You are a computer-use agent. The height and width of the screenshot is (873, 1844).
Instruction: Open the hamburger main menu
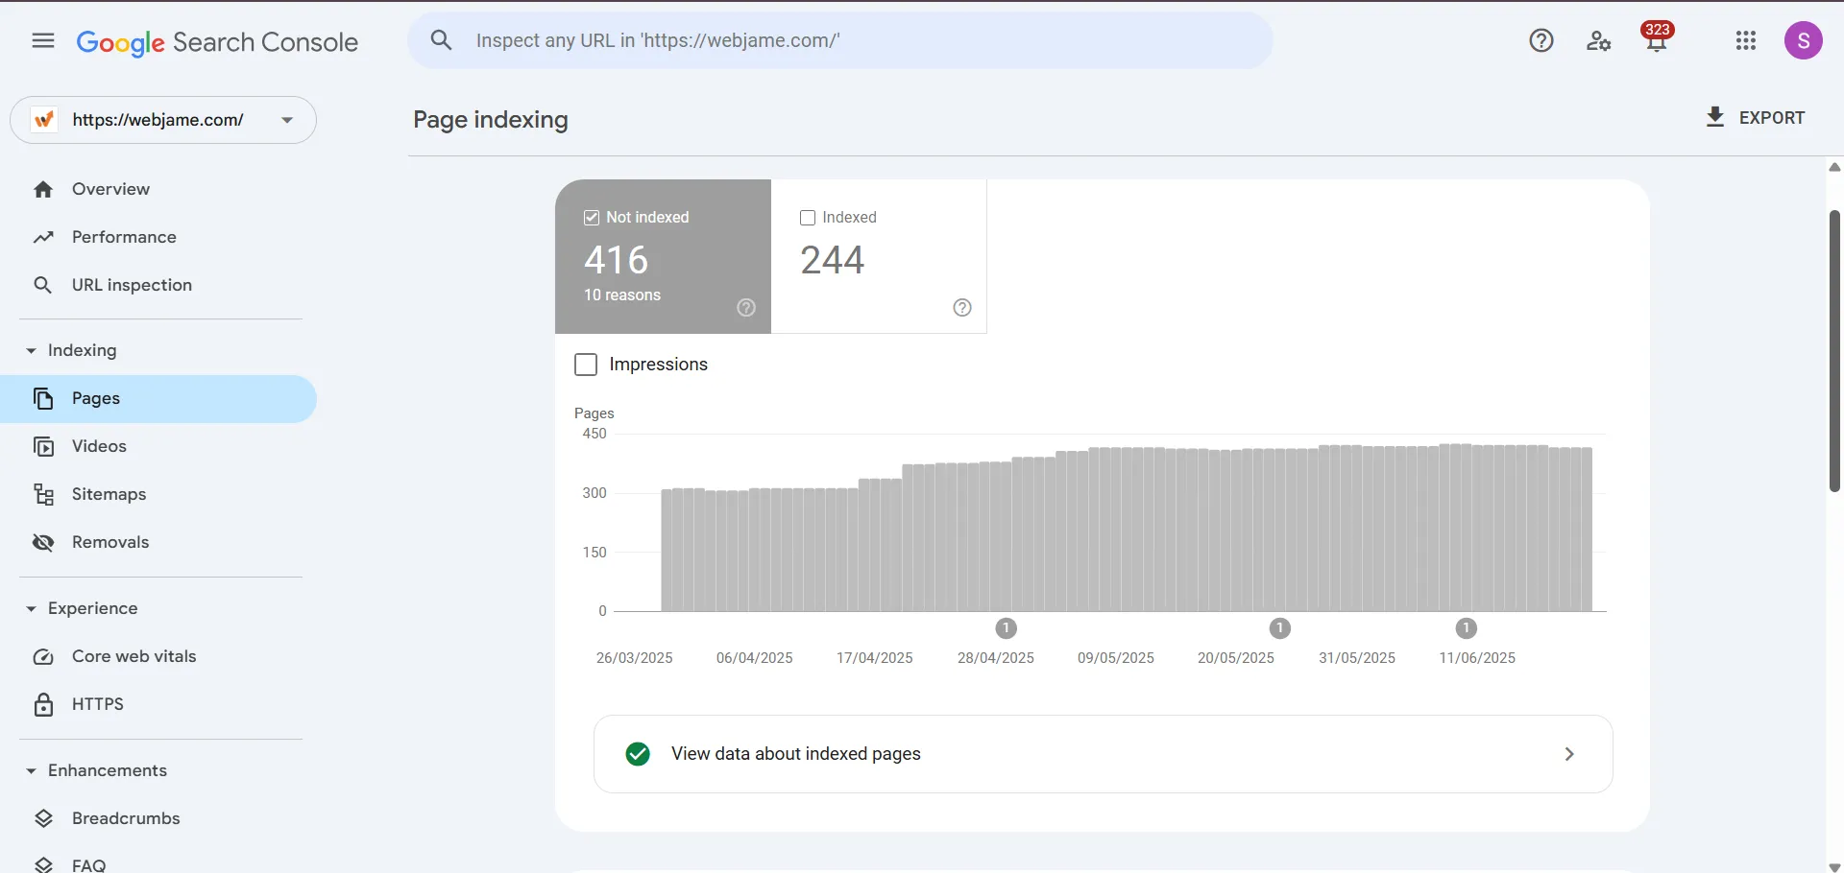pyautogui.click(x=43, y=40)
